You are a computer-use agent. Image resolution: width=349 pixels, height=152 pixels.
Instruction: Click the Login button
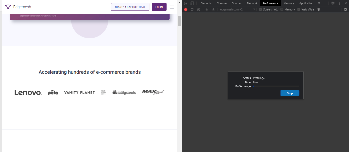point(159,7)
